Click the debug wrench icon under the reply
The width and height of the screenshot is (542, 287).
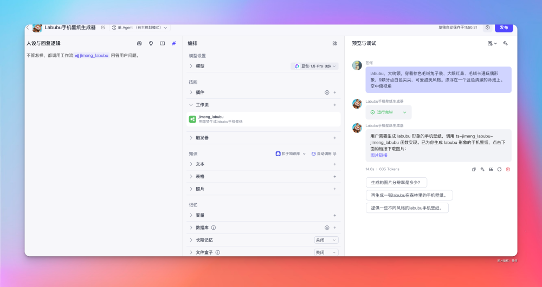482,170
